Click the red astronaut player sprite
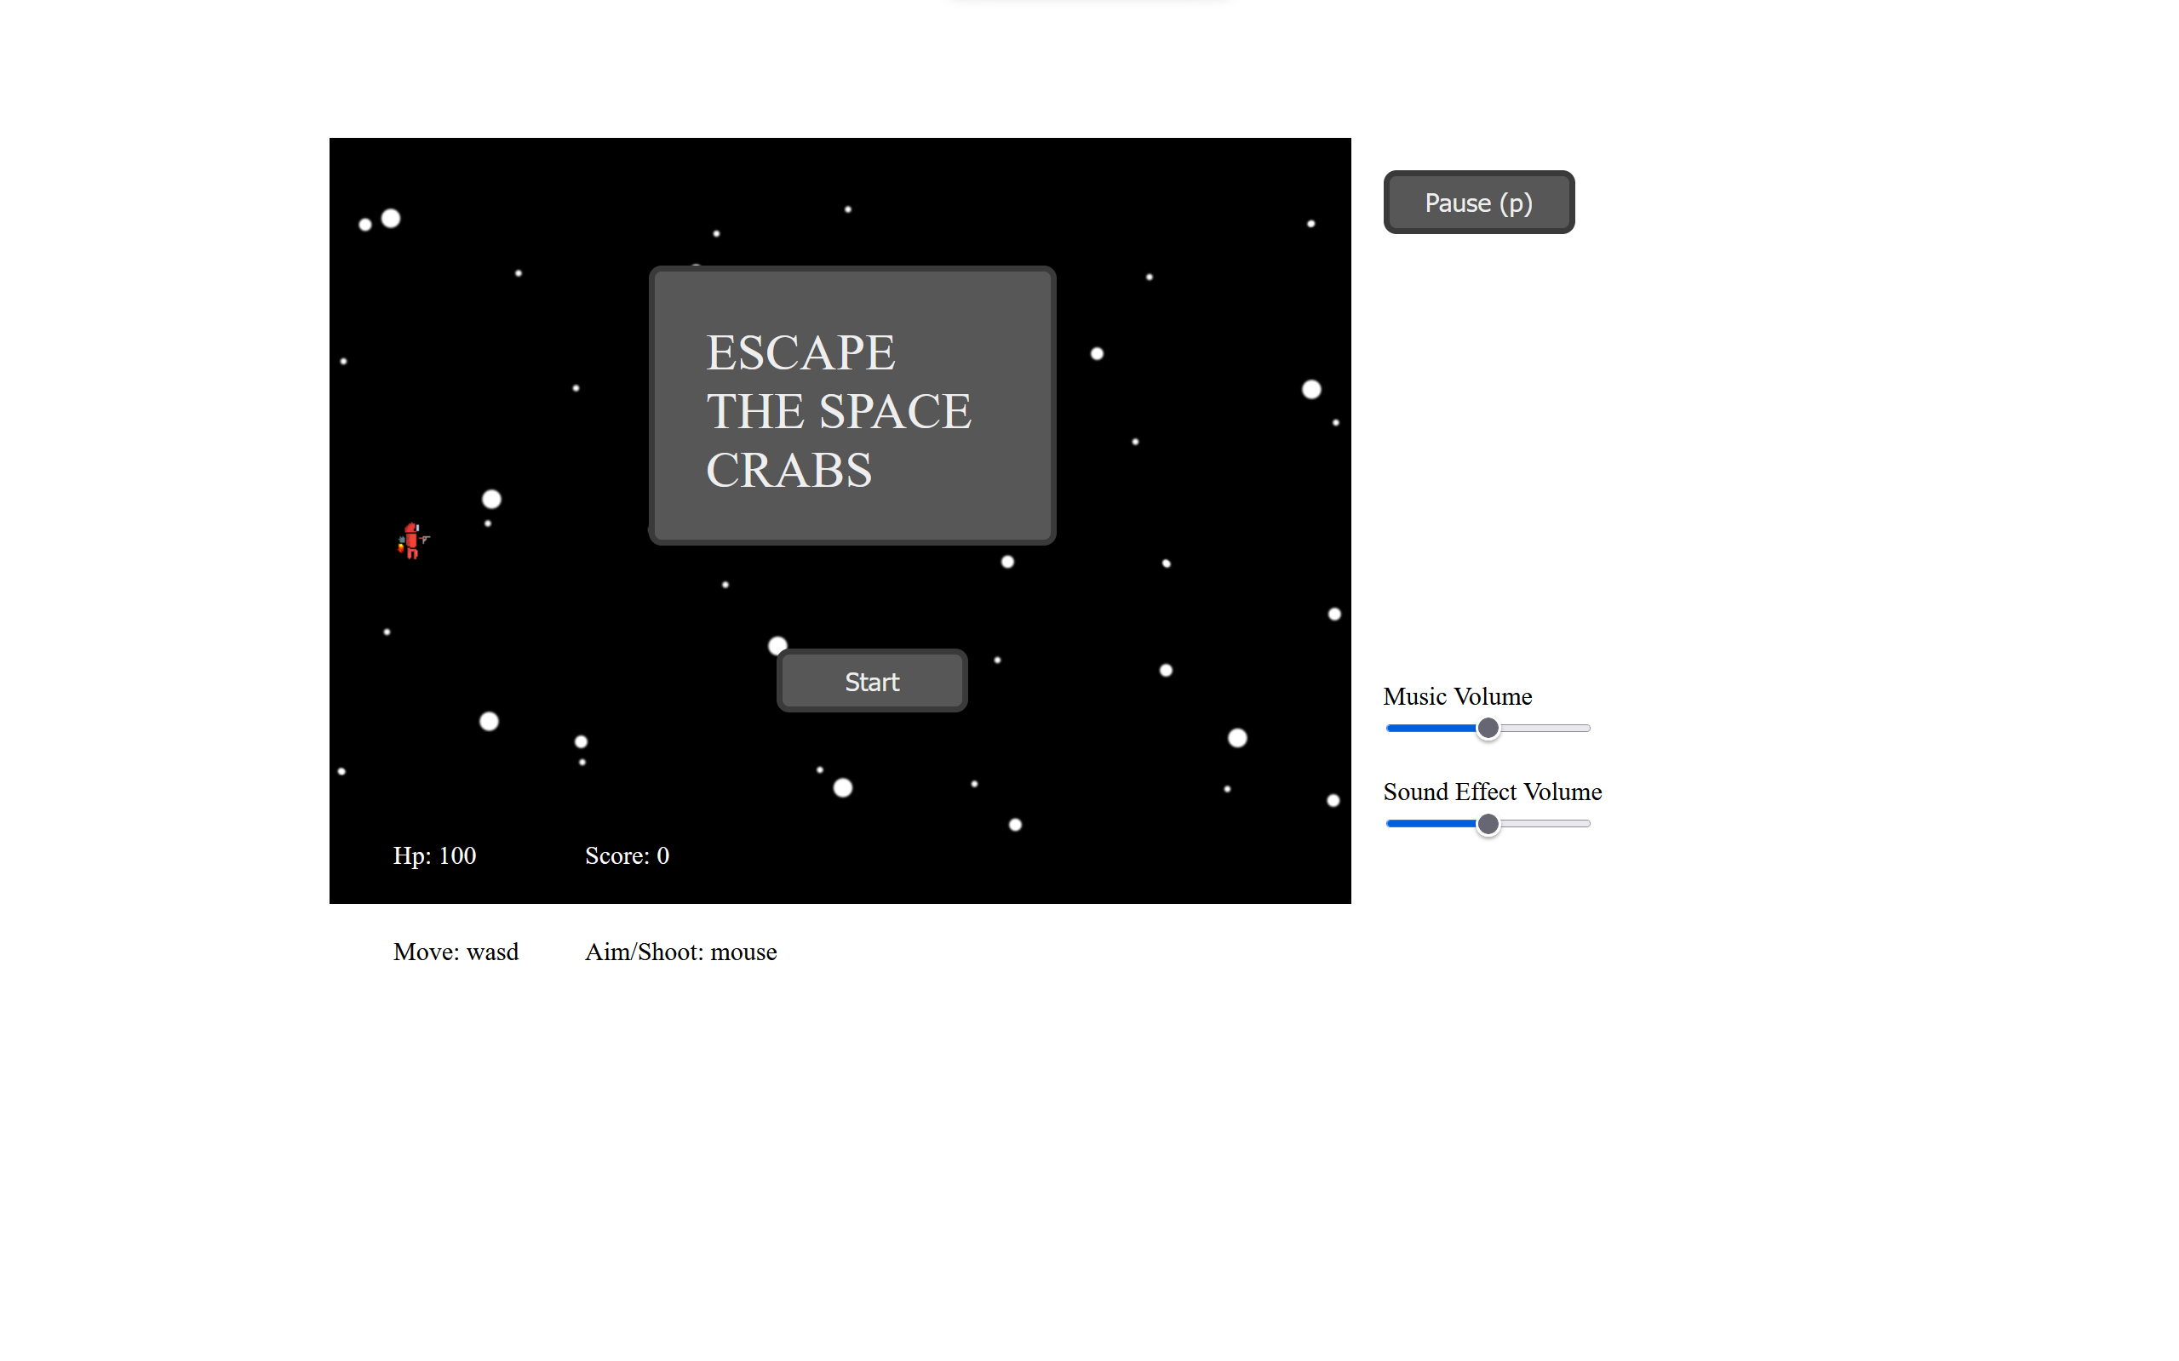 (411, 540)
